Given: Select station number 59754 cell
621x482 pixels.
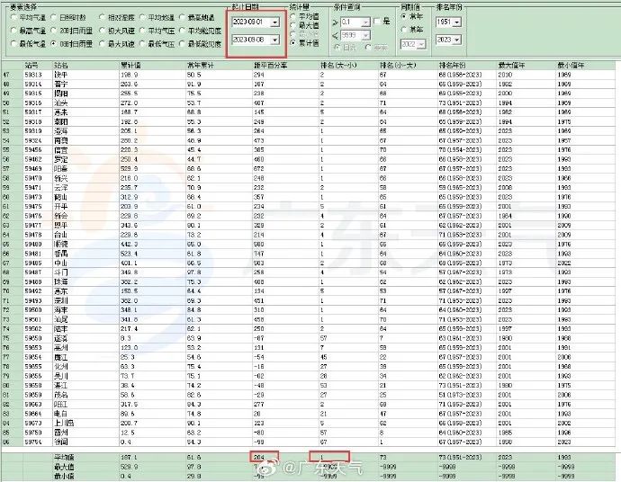Looking at the screenshot, I should tap(33, 442).
